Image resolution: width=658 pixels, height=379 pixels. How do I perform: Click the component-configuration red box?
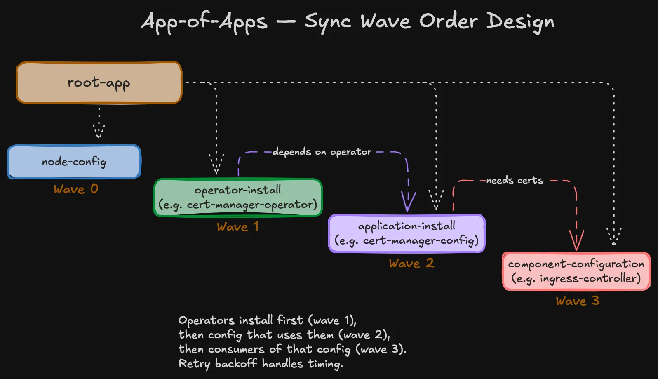point(576,271)
